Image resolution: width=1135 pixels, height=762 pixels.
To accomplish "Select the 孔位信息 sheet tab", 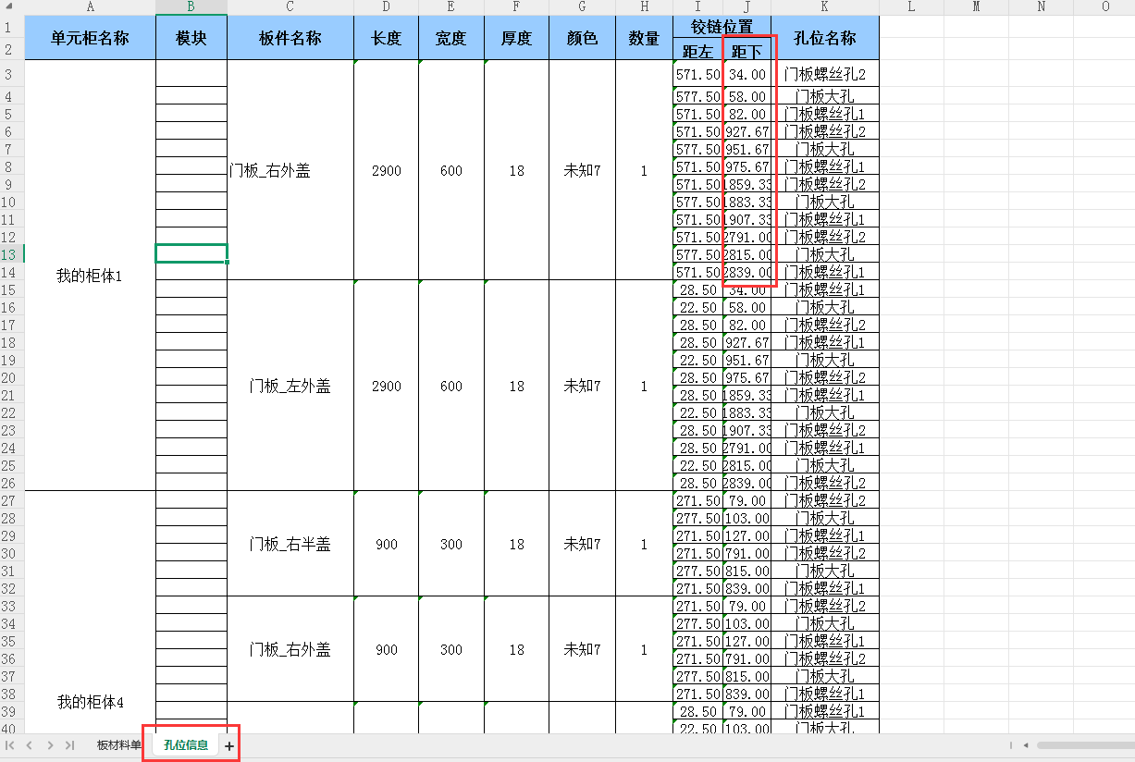I will pos(186,745).
